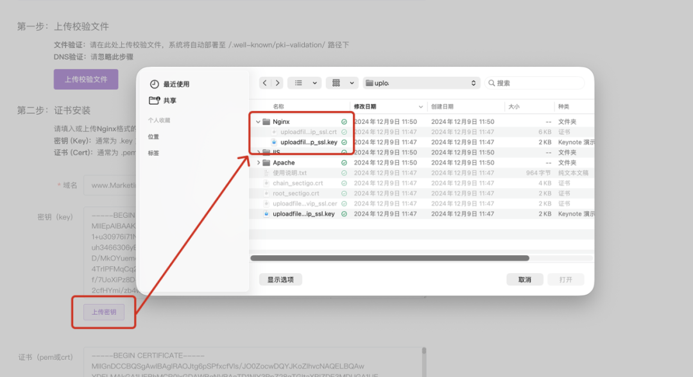The width and height of the screenshot is (693, 377).
Task: Click the search magnifier icon
Action: pos(492,83)
